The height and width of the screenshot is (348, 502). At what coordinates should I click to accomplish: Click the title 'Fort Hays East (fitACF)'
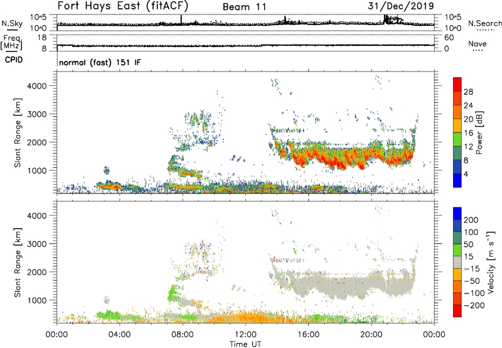coord(122,6)
